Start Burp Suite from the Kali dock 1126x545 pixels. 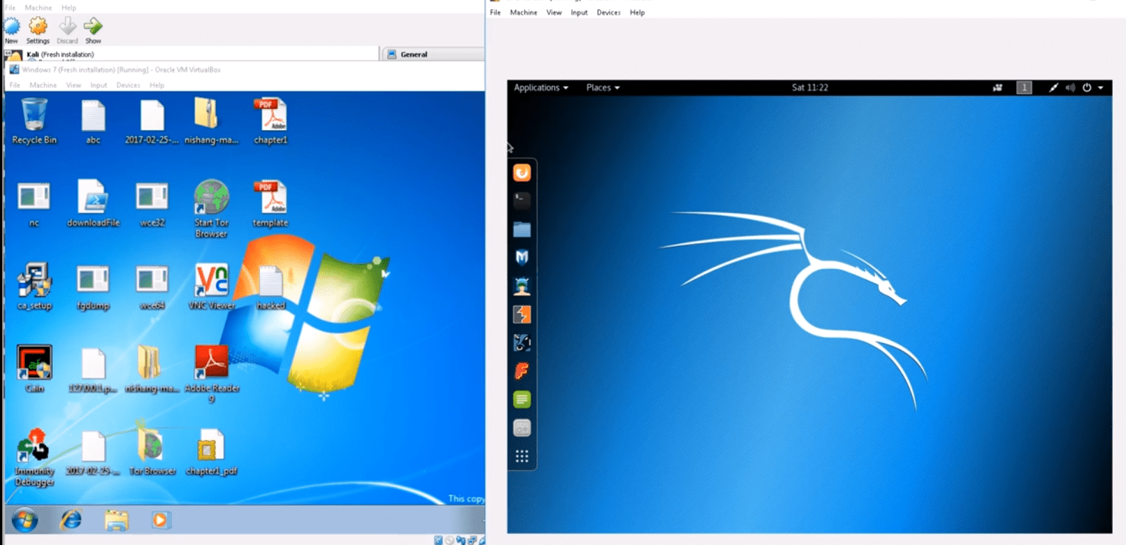coord(521,314)
